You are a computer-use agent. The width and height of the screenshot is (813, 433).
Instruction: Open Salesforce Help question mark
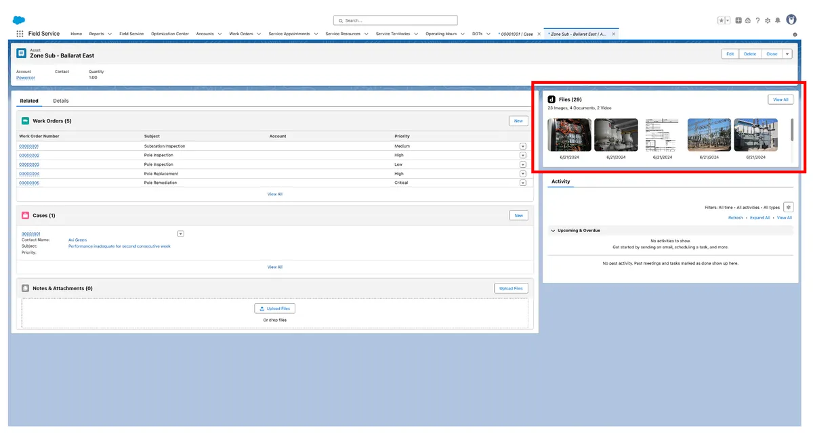(x=757, y=20)
